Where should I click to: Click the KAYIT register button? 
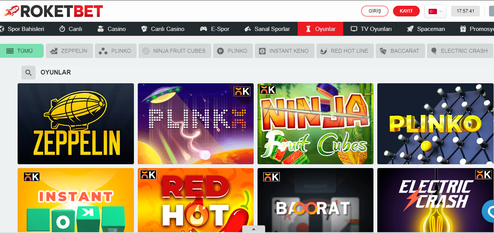pyautogui.click(x=406, y=11)
